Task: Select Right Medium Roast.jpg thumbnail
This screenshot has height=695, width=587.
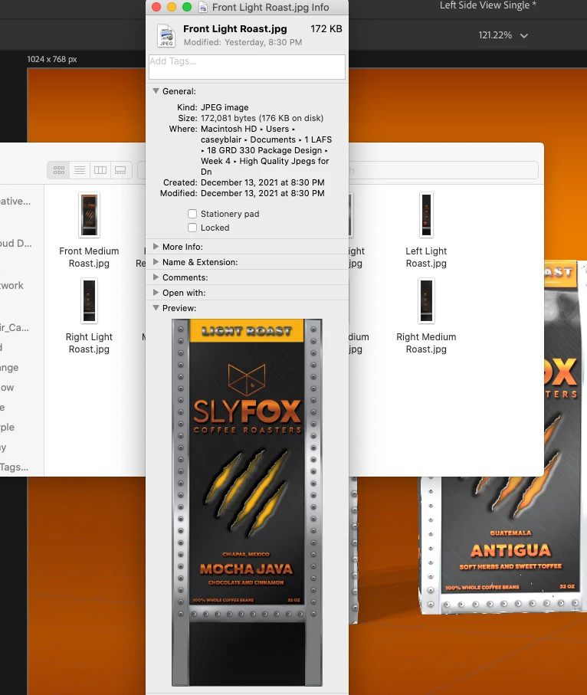Action: (x=427, y=301)
